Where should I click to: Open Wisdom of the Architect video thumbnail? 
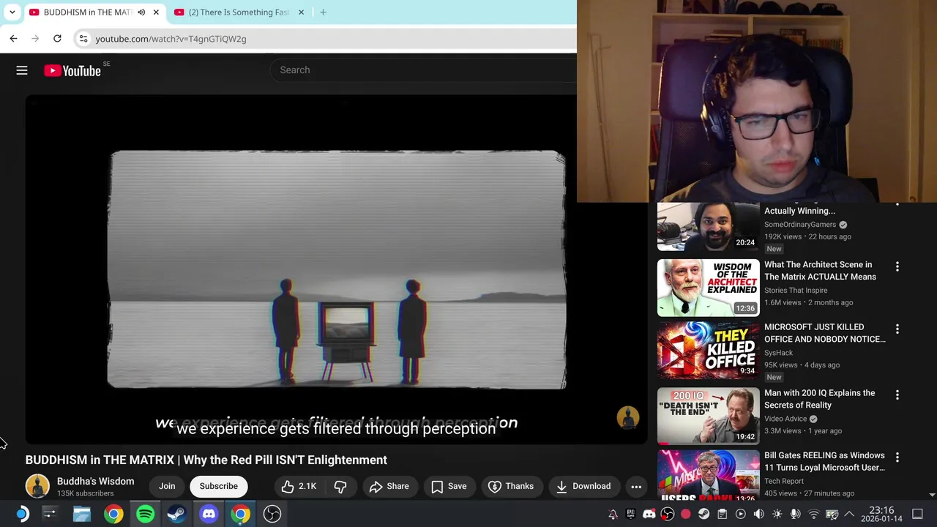point(708,288)
